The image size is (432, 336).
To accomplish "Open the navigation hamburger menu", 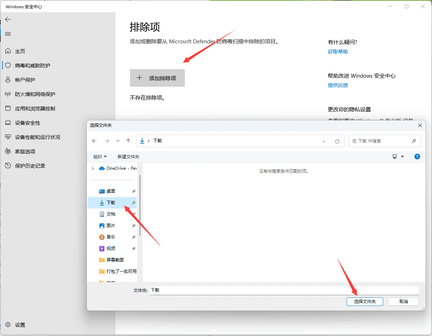I will (x=8, y=34).
